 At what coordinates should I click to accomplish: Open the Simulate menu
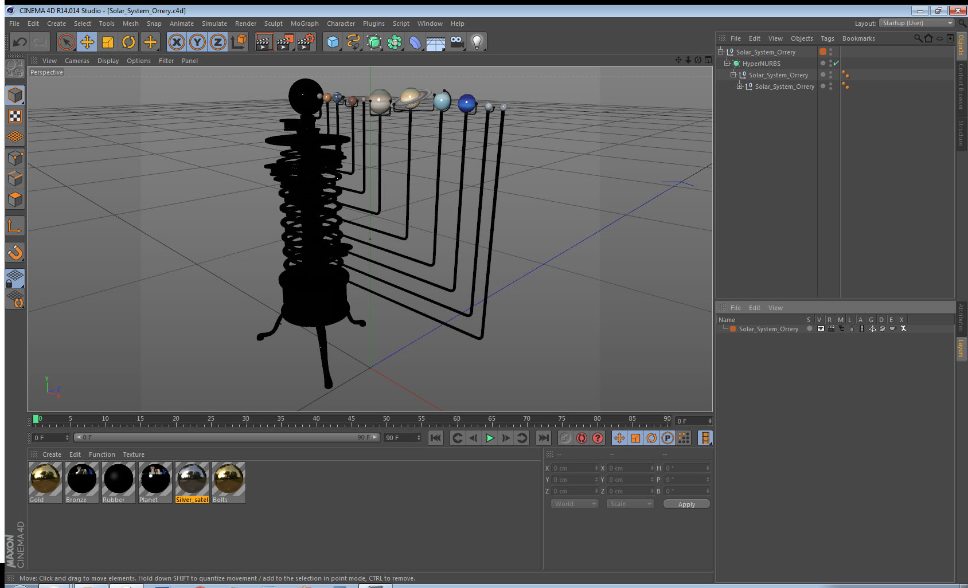pos(214,23)
